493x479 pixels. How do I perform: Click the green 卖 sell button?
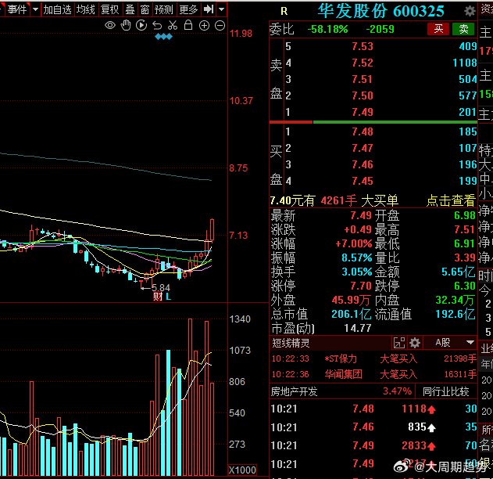pos(464,29)
